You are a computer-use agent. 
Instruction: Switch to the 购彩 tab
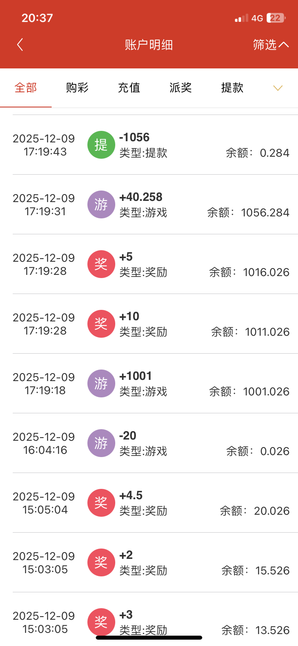click(x=77, y=88)
